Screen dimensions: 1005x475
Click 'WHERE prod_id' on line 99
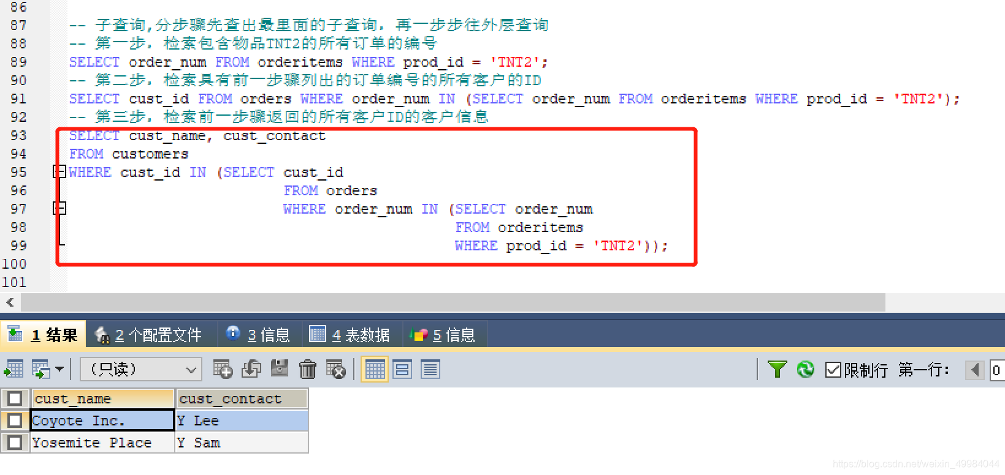pyautogui.click(x=511, y=245)
